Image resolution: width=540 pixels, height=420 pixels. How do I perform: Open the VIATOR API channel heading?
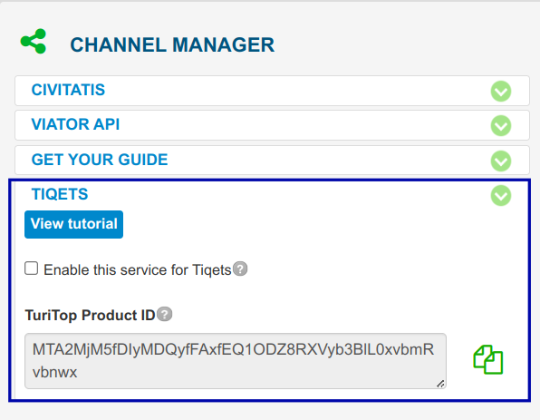click(x=75, y=124)
